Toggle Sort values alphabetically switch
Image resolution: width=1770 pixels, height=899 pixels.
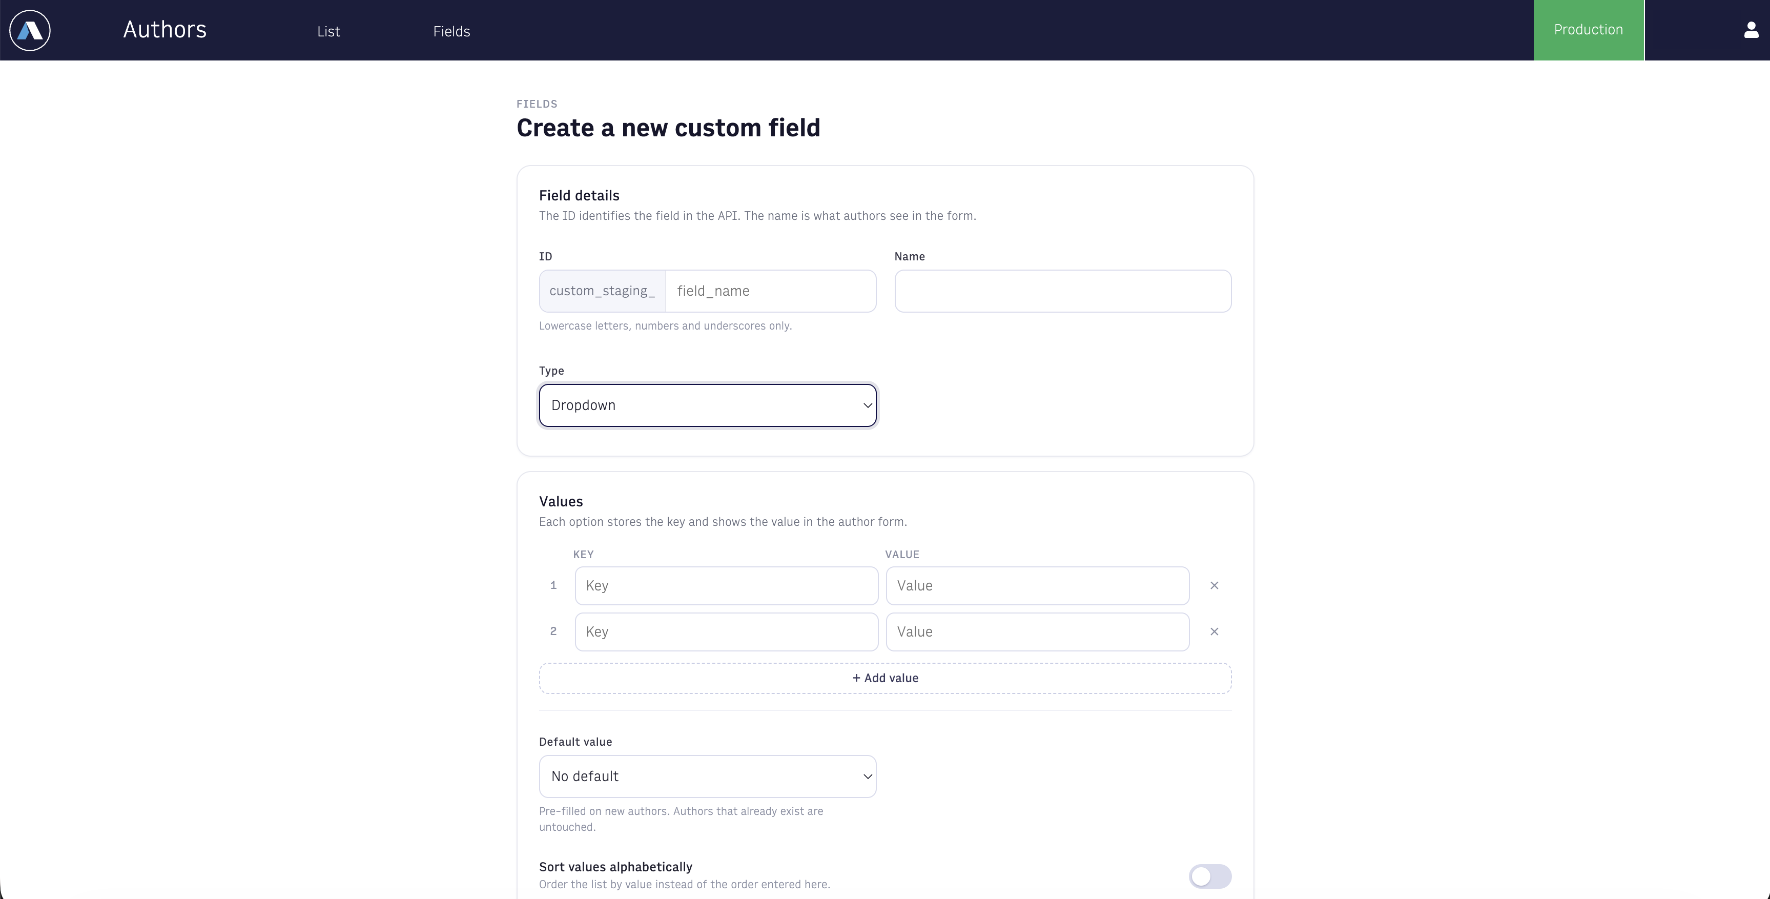pyautogui.click(x=1210, y=876)
